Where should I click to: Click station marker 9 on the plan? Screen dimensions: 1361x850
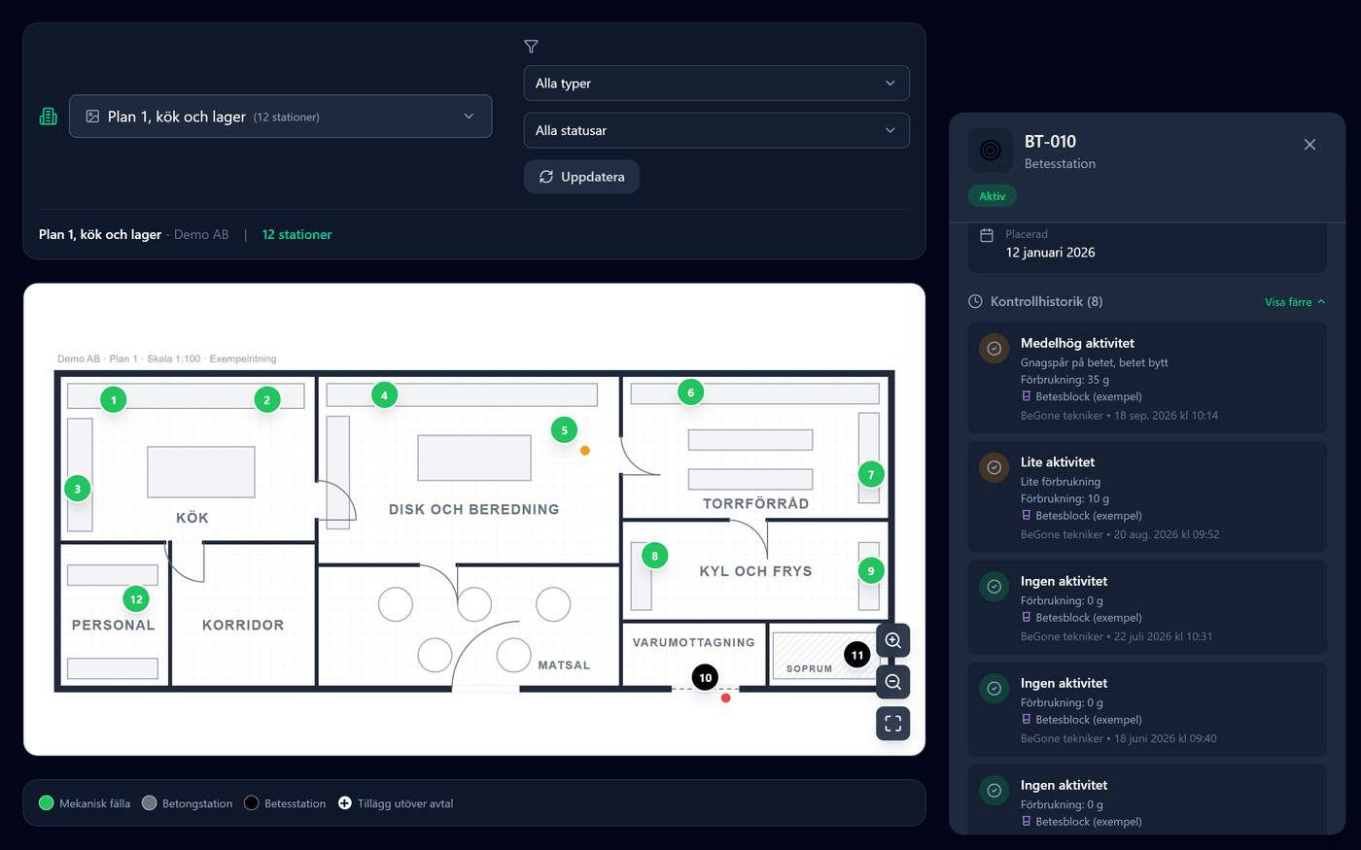(x=871, y=571)
